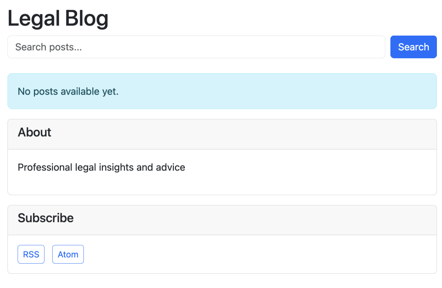
Task: Click the 'Professional legal insights and advice' text
Action: [x=102, y=167]
